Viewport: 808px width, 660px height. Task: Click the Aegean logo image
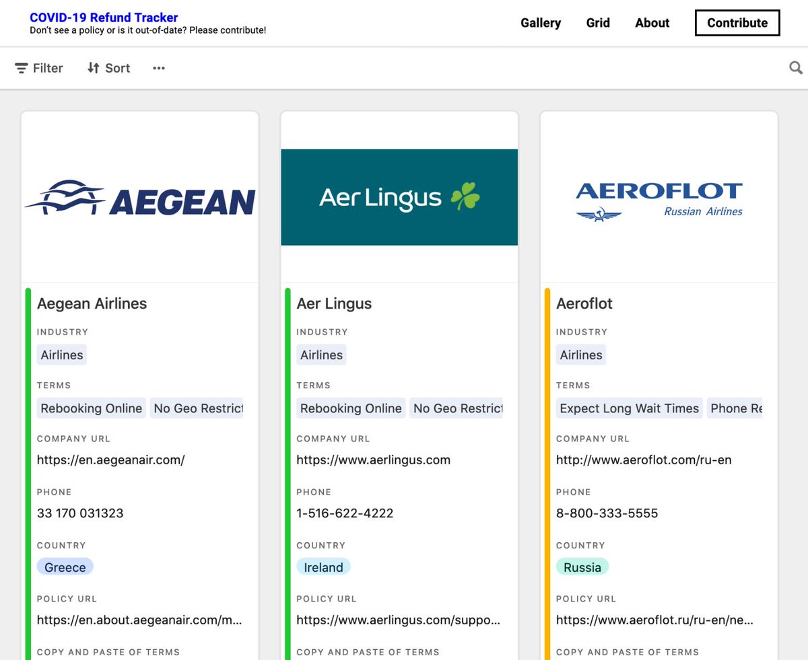click(140, 197)
